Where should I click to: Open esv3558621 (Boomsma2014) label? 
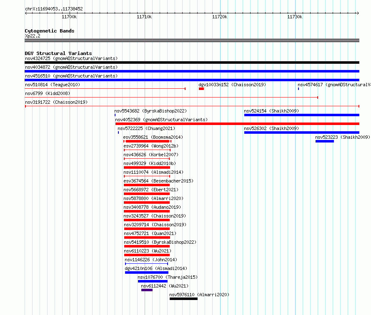click(153, 137)
